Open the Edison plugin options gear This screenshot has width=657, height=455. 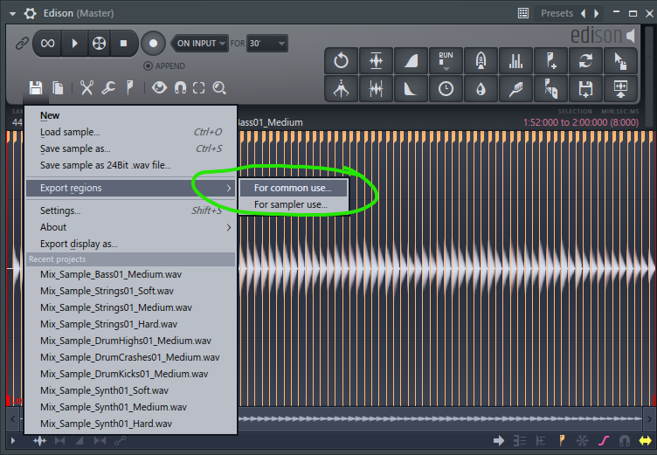(31, 13)
